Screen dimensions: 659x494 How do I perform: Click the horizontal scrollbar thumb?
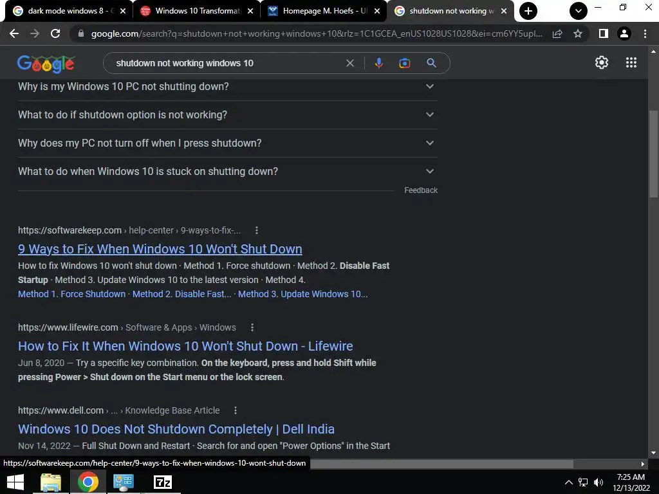coord(441,464)
